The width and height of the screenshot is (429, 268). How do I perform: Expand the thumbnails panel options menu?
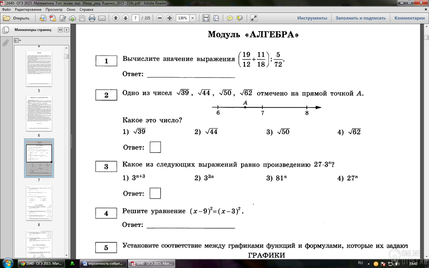tap(17, 40)
